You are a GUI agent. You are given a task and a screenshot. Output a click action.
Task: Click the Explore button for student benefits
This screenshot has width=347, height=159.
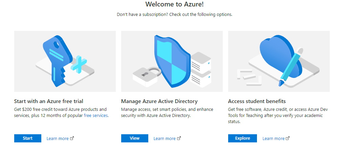click(x=242, y=138)
